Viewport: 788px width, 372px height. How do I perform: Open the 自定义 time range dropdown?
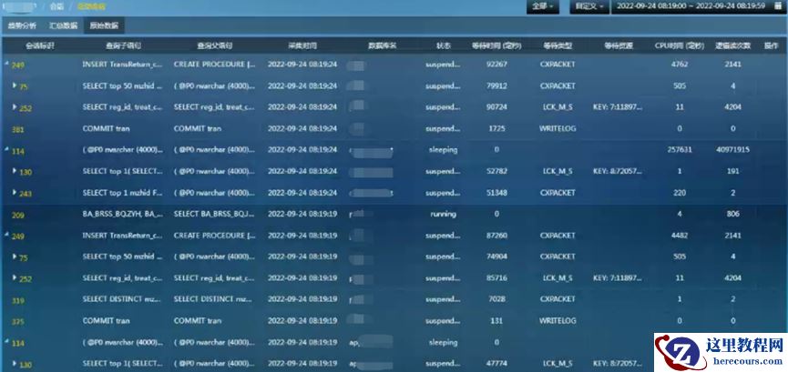[x=589, y=6]
